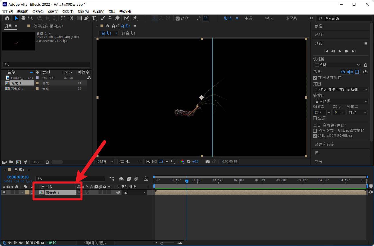The width and height of the screenshot is (374, 246).
Task: Select the Eraser tool
Action: (117, 18)
